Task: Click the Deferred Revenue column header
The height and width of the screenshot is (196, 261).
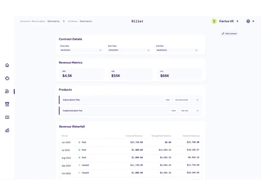Action: click(191, 136)
